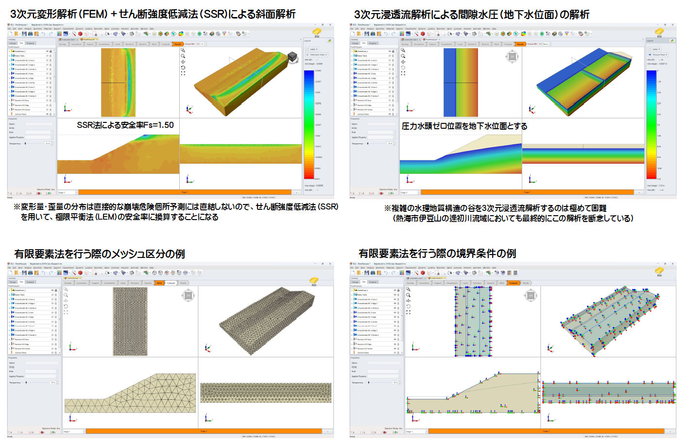Select the rotate tool in the mesh example viewport

[66, 307]
